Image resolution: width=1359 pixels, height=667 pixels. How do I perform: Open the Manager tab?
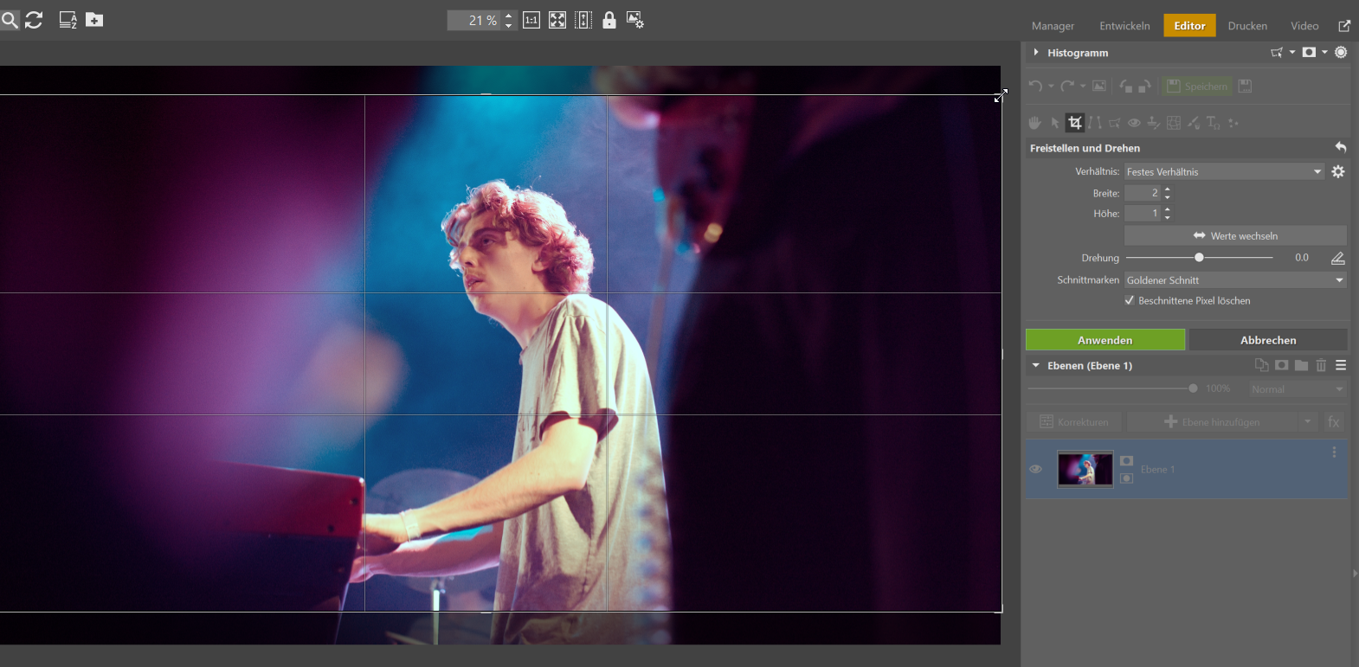click(x=1053, y=26)
